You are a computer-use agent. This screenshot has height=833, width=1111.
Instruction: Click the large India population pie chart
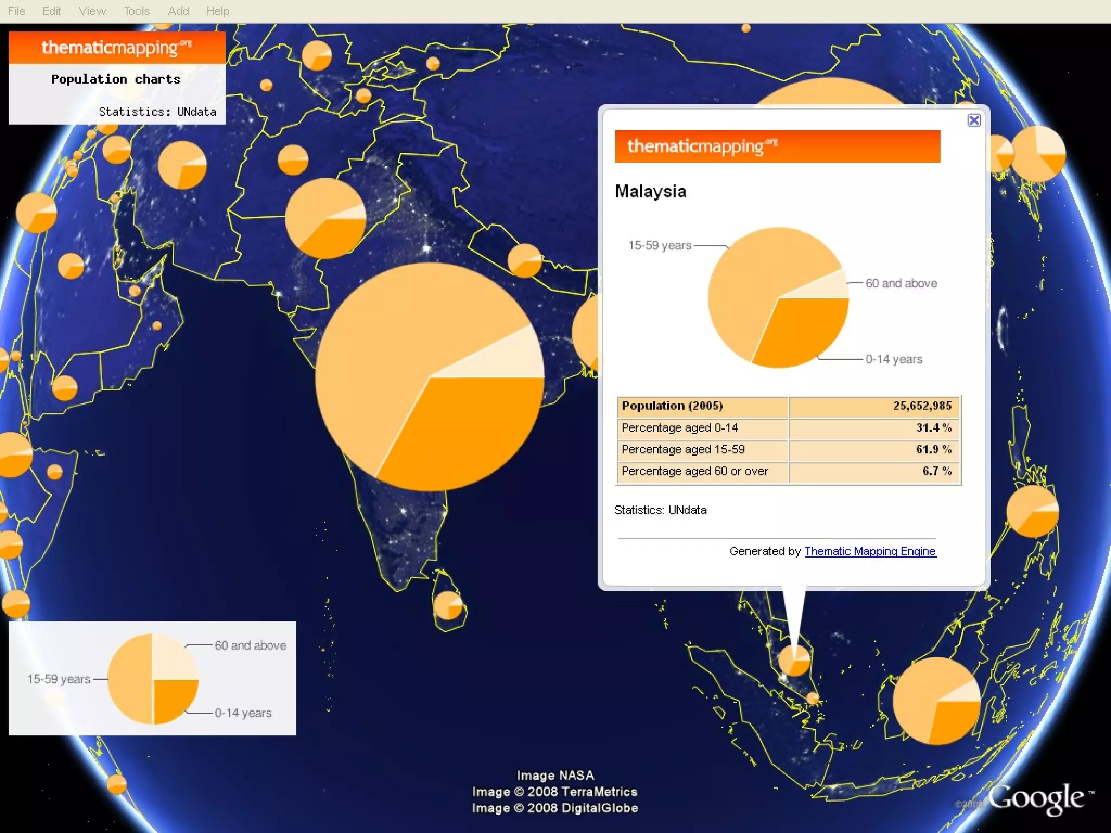430,377
